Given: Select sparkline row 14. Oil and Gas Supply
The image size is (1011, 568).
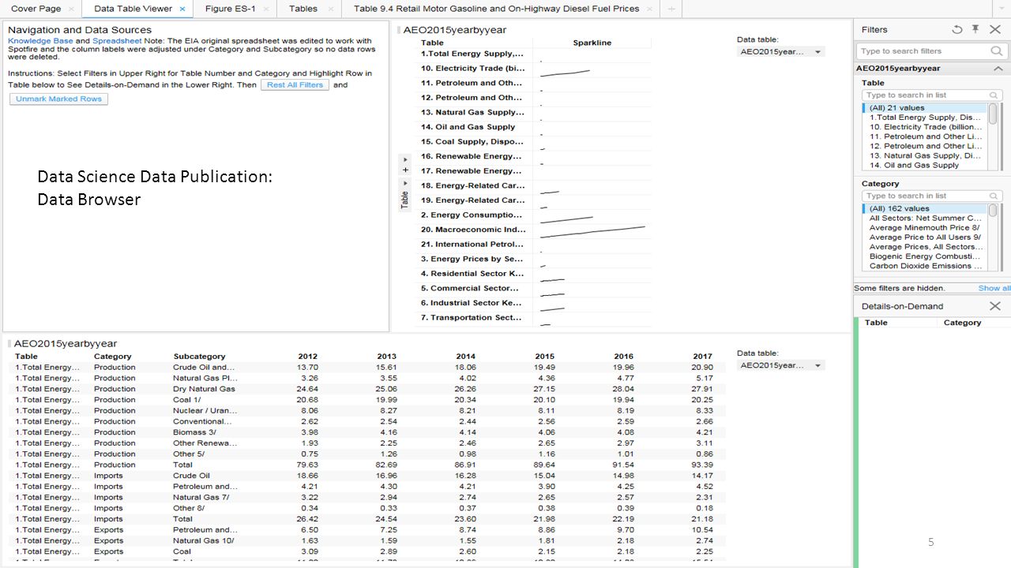Looking at the screenshot, I should click(534, 127).
